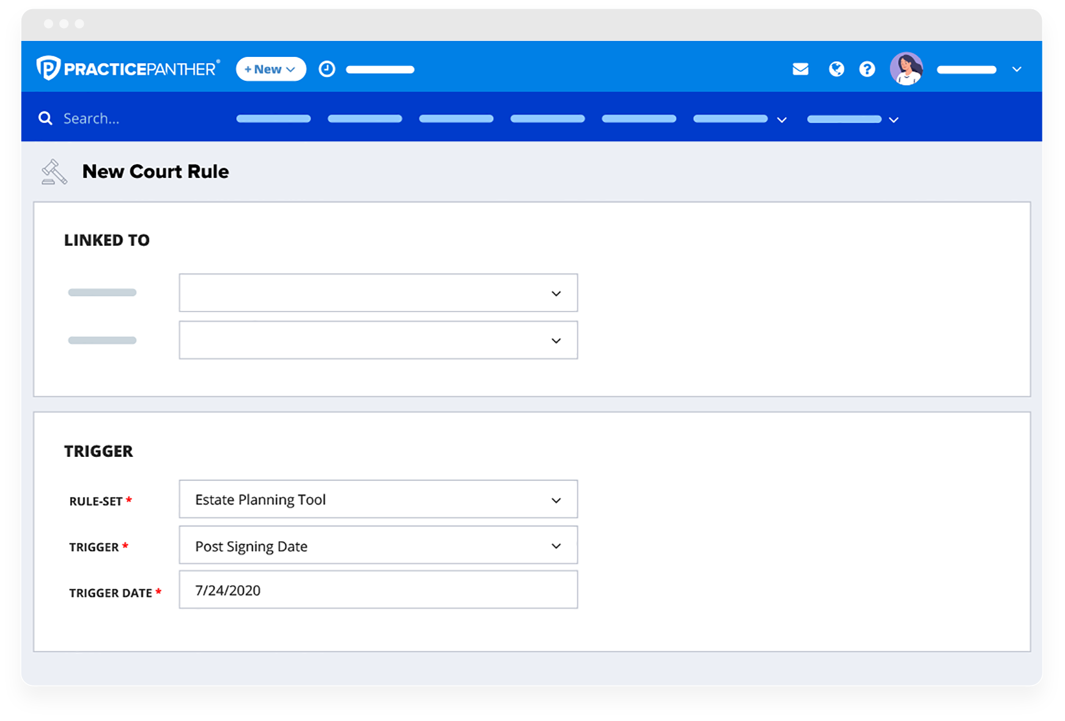Click the gavel icon beside New Court Rule

point(54,172)
